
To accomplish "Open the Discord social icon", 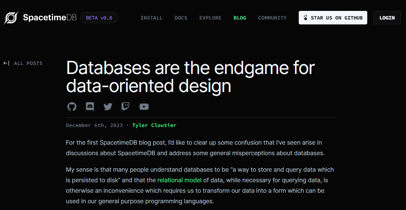I will (90, 107).
